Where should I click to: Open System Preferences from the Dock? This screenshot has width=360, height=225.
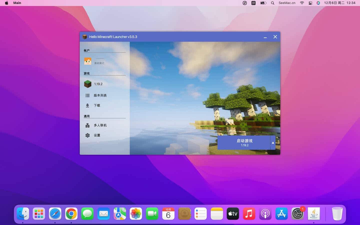point(297,214)
